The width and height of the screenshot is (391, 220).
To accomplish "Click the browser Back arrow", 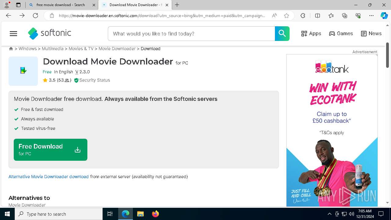I will 9,16.
